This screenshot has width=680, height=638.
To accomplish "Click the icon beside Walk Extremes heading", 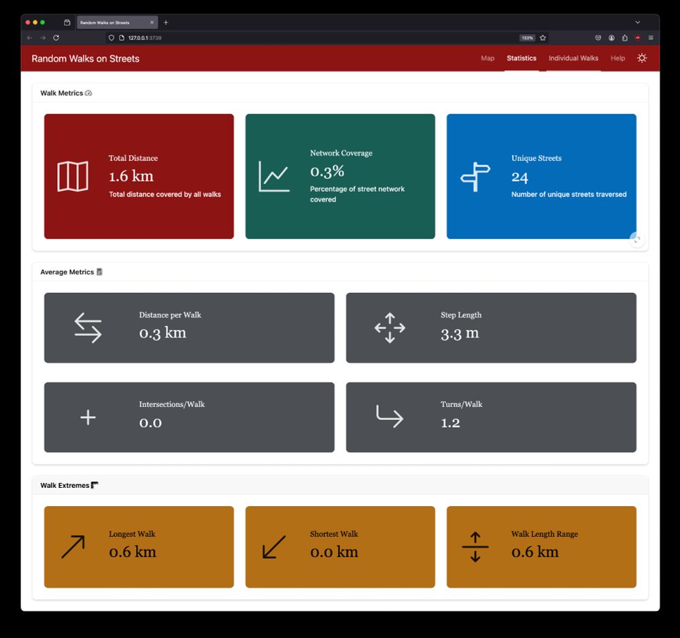I will pos(95,485).
